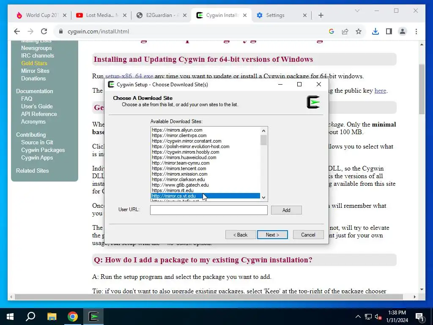Open Gold Stars sidebar link
433x325 pixels.
34,63
